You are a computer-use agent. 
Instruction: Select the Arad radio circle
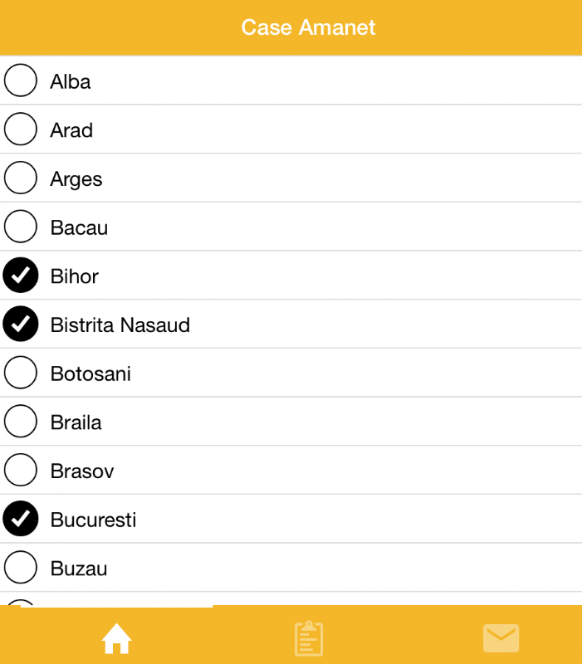[21, 129]
